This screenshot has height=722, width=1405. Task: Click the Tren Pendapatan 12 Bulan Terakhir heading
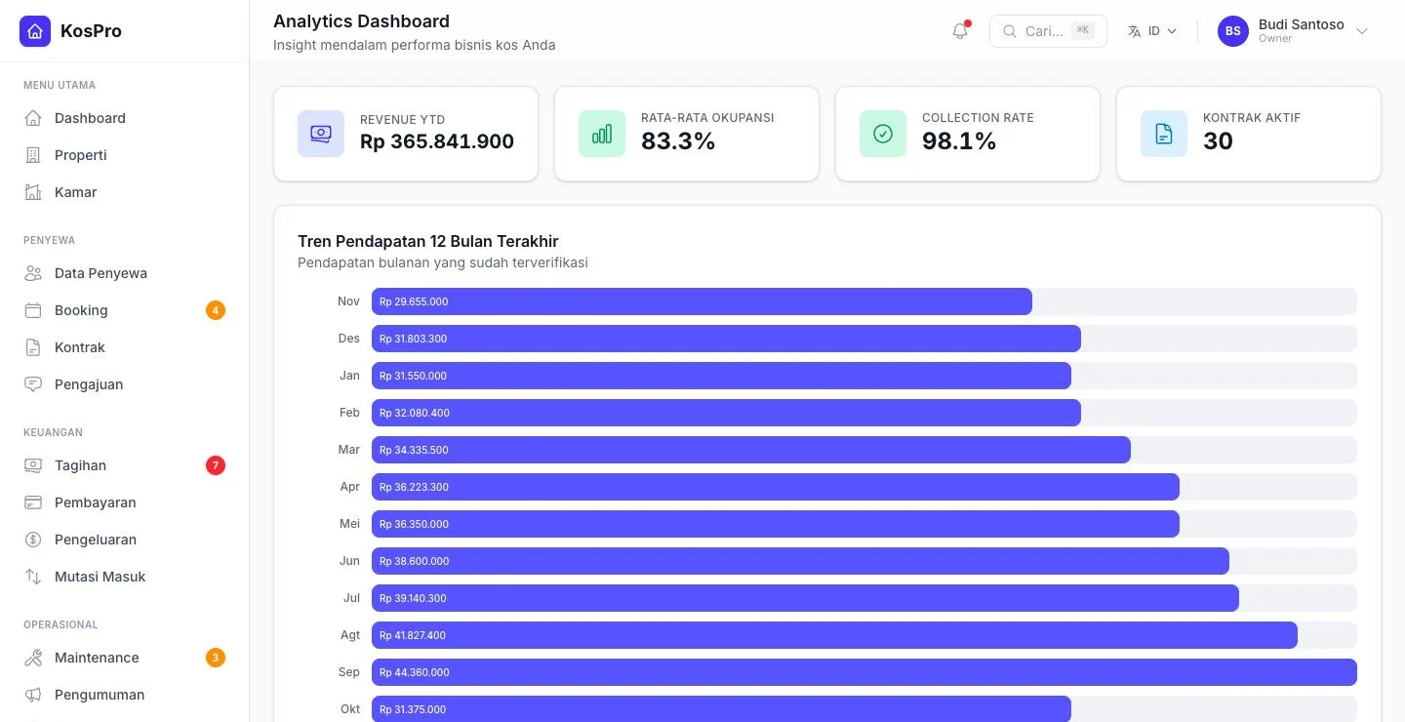pyautogui.click(x=428, y=241)
